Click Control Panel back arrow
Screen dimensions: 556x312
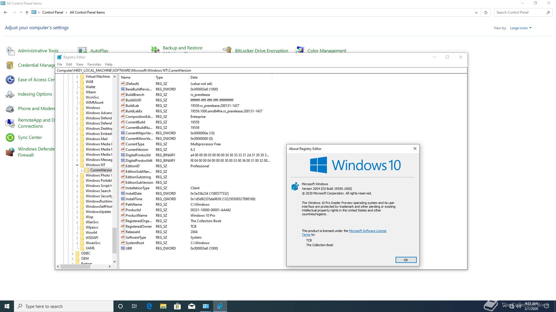pyautogui.click(x=6, y=12)
